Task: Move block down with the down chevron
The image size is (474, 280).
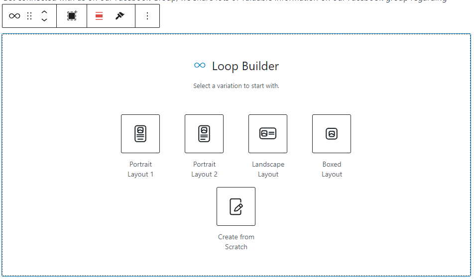Action: pos(44,20)
